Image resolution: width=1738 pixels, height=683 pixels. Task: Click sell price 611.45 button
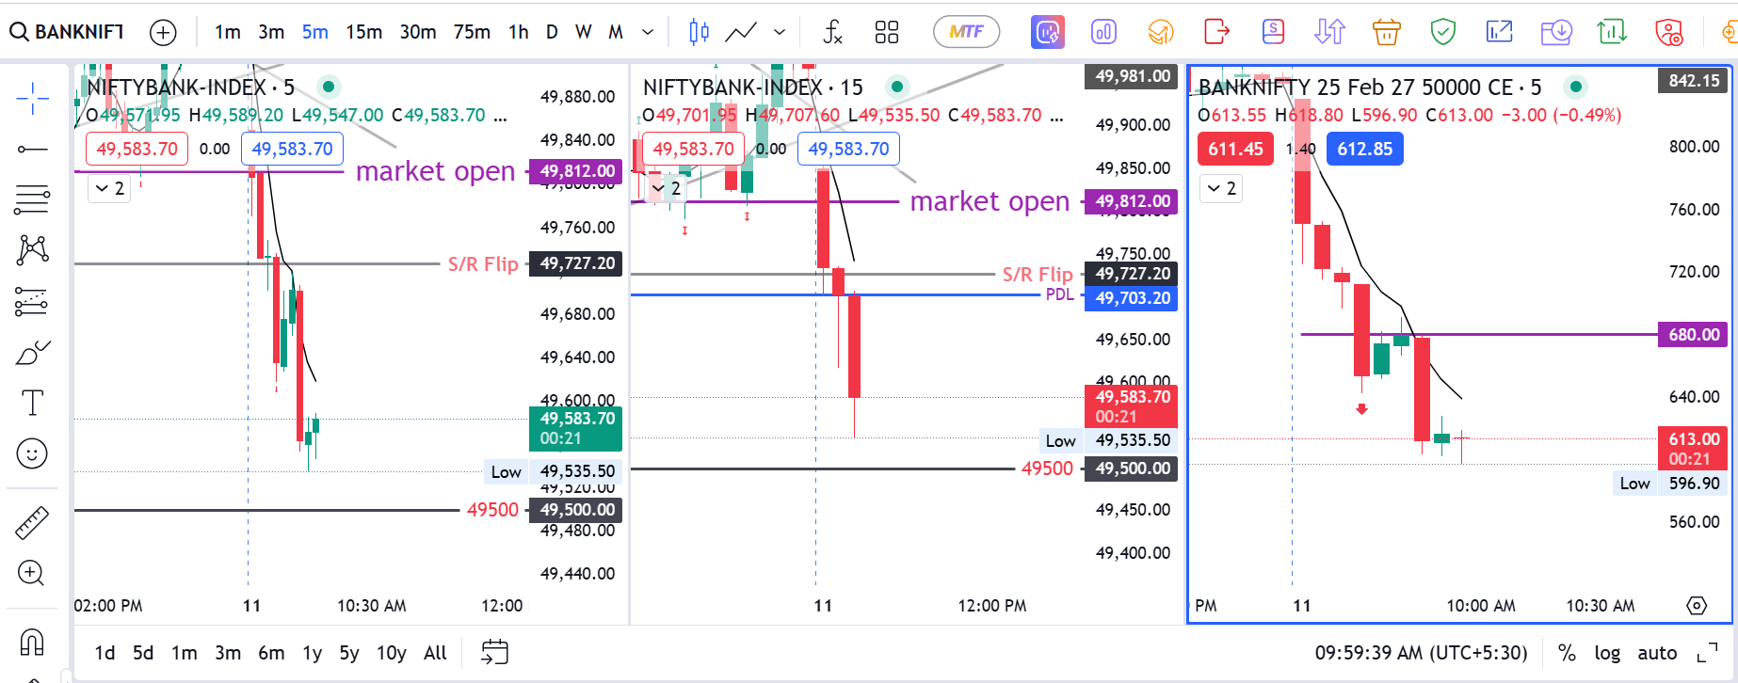pos(1235,149)
